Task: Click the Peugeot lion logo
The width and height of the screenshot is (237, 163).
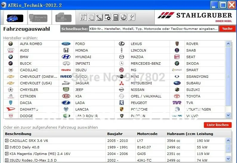Action: (122, 103)
